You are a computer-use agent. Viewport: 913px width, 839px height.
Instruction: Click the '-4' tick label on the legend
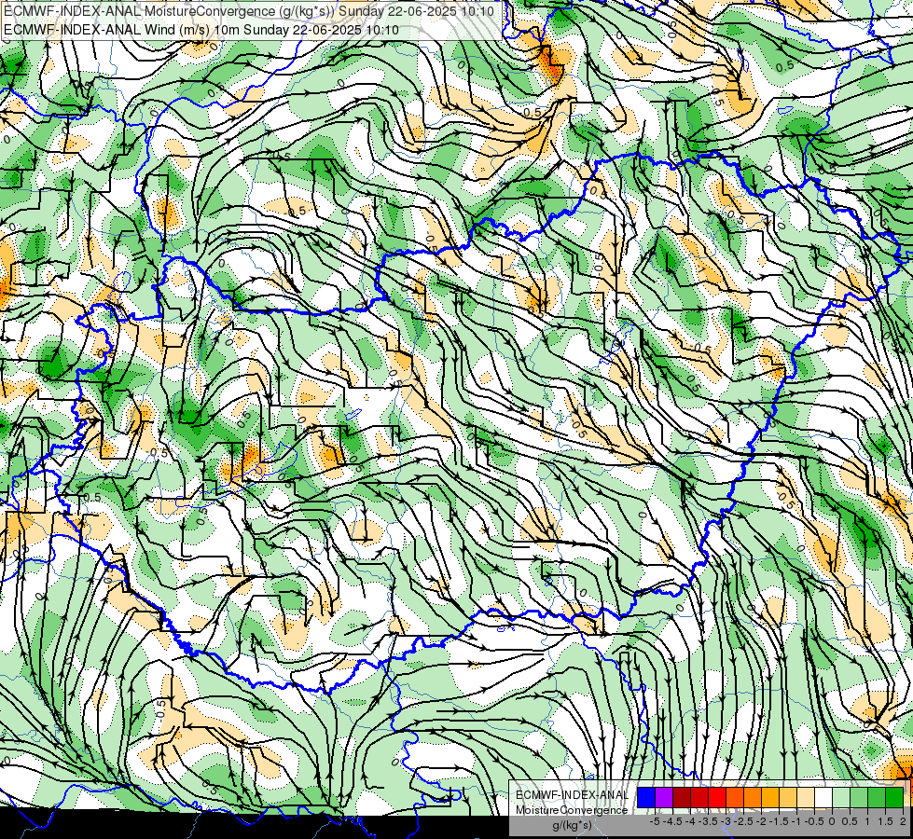[x=690, y=821]
